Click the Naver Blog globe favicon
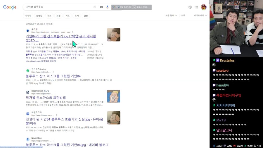Image resolution: width=263 pixels, height=148 pixels. pos(28,140)
